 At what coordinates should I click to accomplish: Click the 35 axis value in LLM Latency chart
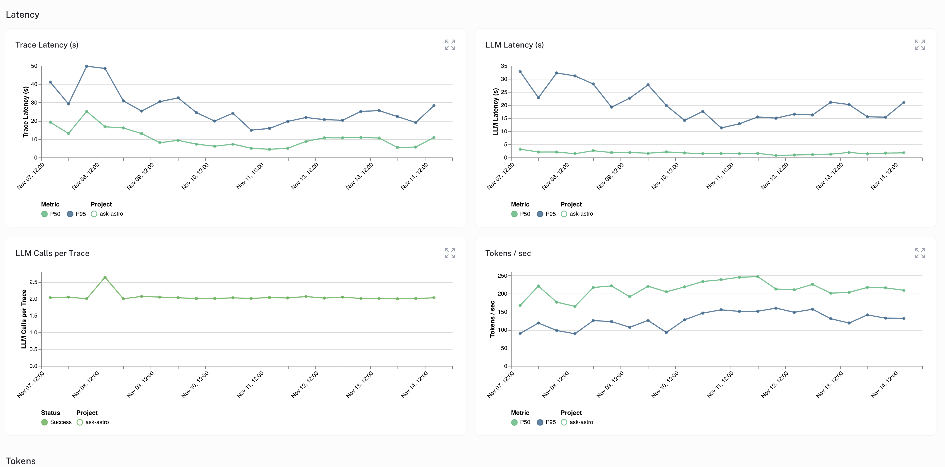click(x=504, y=66)
